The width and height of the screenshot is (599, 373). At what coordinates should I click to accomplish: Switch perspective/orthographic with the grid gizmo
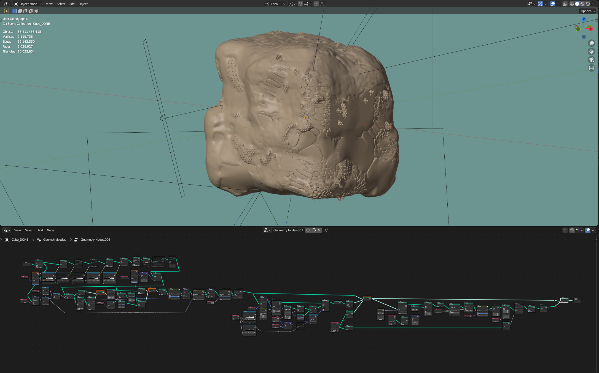(x=592, y=68)
